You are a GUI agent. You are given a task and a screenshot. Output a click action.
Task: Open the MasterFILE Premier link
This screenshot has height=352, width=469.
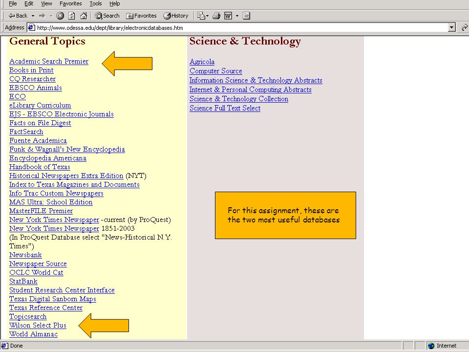tap(41, 211)
